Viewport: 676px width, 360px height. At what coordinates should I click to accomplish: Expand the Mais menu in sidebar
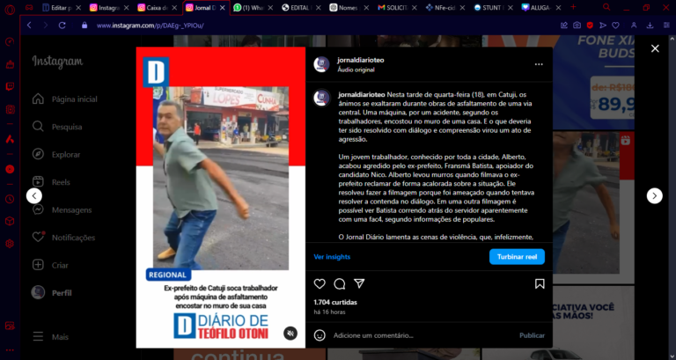click(x=60, y=336)
